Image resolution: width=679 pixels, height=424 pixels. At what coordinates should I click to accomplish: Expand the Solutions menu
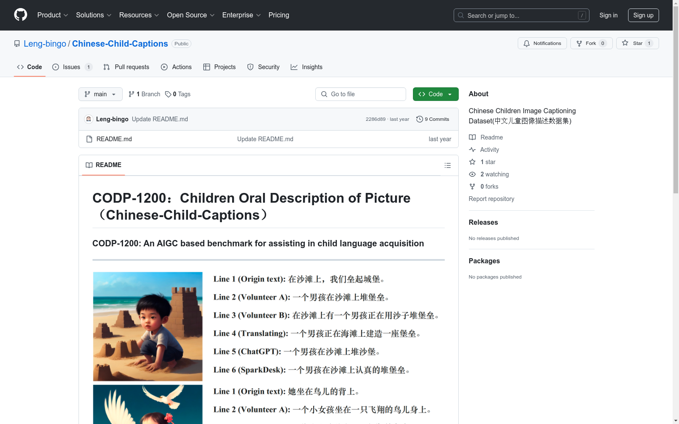coord(94,15)
